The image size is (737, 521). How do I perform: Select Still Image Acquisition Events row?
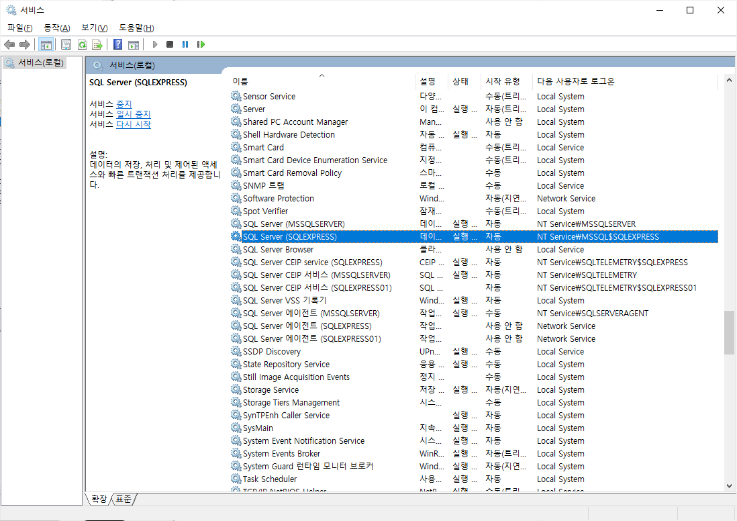[475, 377]
